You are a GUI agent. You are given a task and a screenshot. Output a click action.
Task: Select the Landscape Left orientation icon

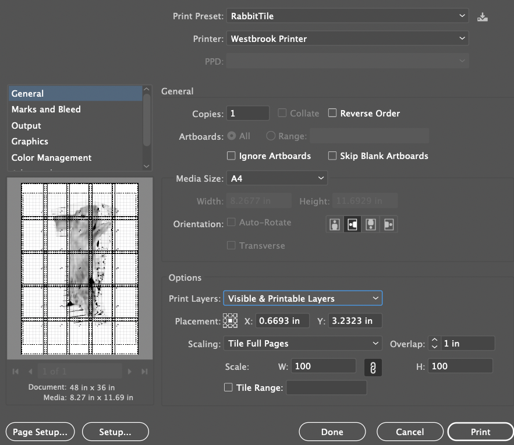352,224
